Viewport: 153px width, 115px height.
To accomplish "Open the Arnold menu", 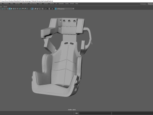I will (72, 4).
